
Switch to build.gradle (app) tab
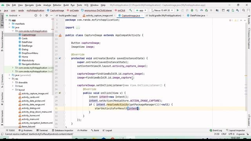point(68,16)
